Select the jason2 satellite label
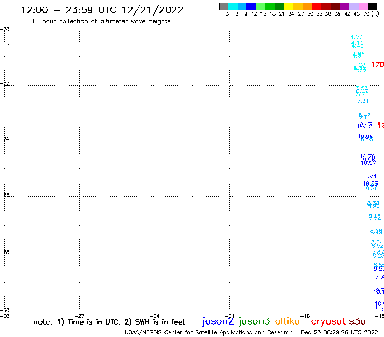 pos(218,321)
